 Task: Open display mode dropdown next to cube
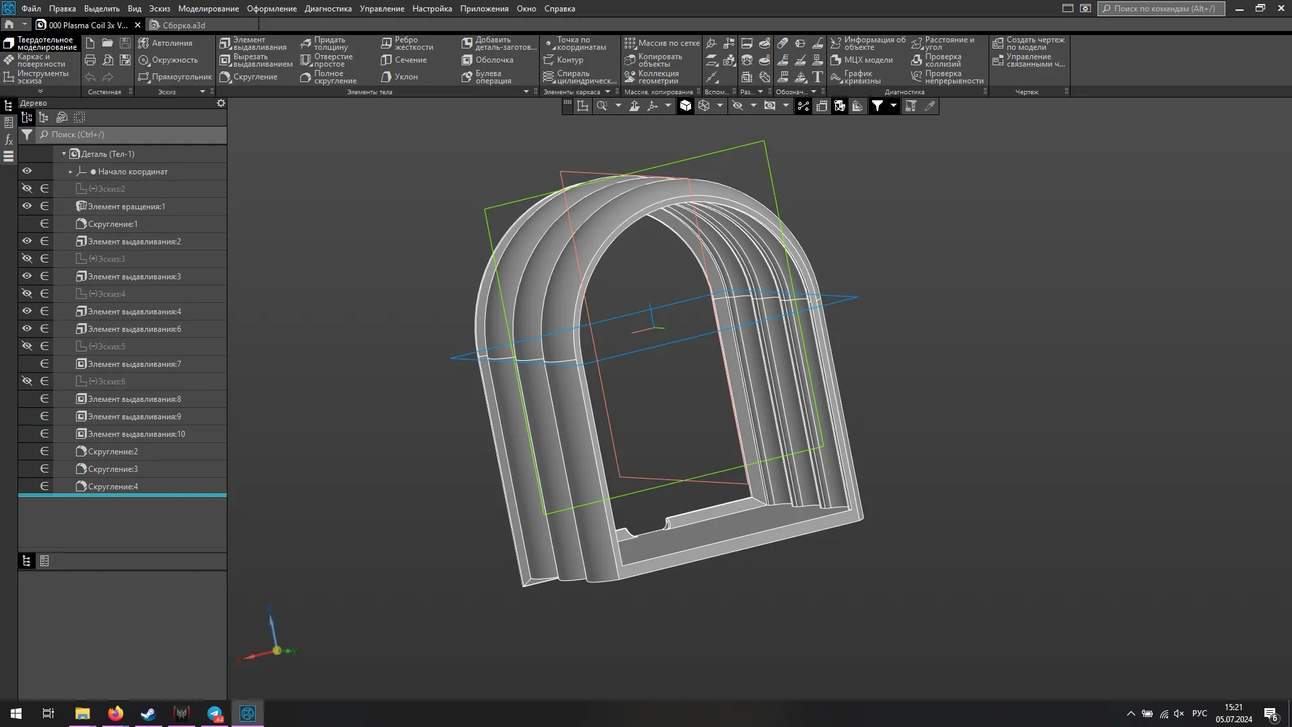point(720,106)
